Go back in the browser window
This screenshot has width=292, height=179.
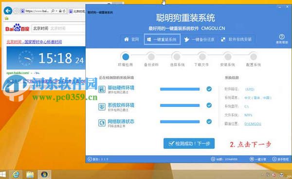[x=8, y=11]
